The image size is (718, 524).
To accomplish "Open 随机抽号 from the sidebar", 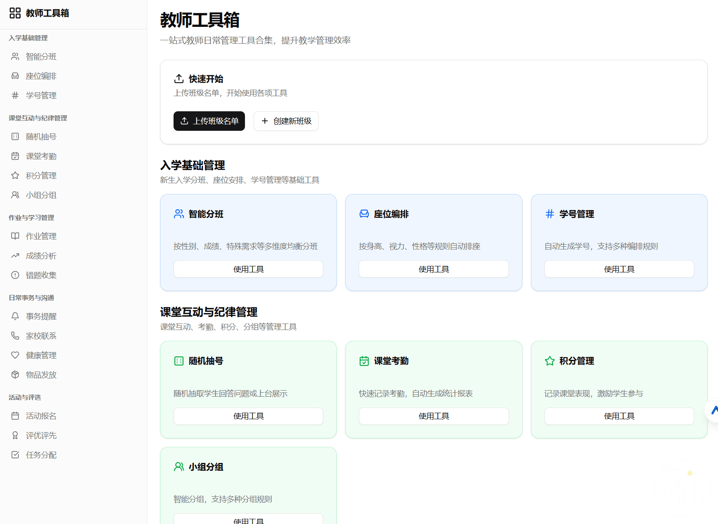I will click(41, 137).
